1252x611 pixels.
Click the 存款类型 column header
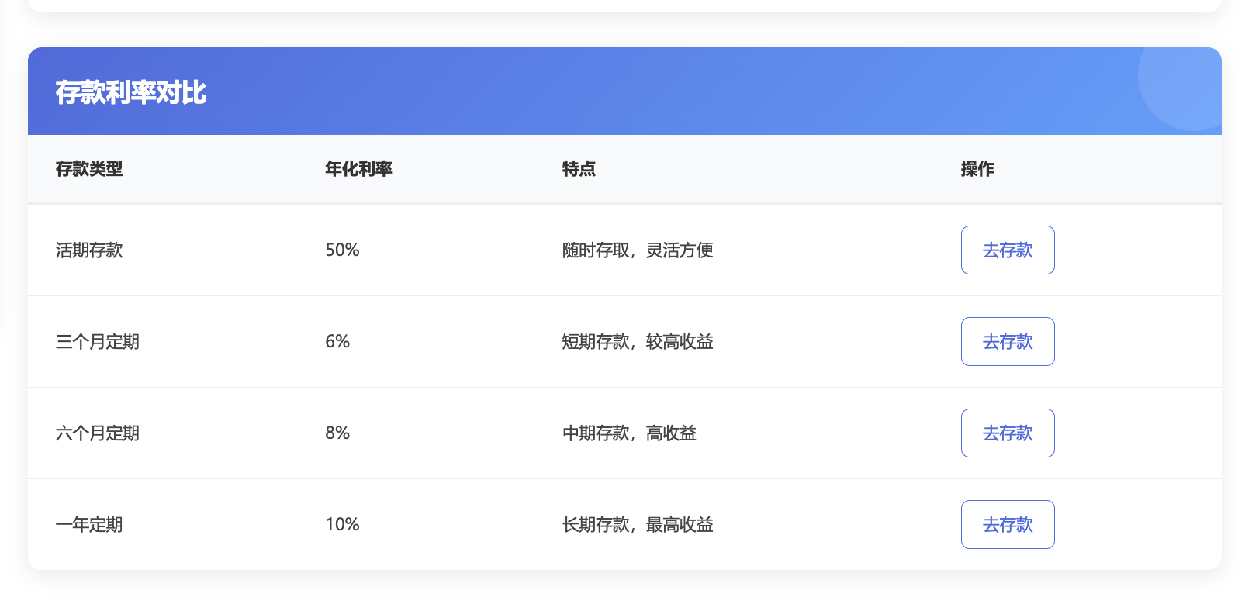[x=89, y=169]
